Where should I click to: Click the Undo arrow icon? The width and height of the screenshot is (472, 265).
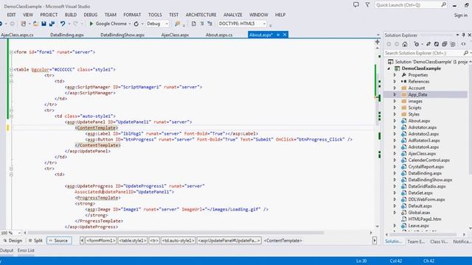pyautogui.click(x=62, y=24)
